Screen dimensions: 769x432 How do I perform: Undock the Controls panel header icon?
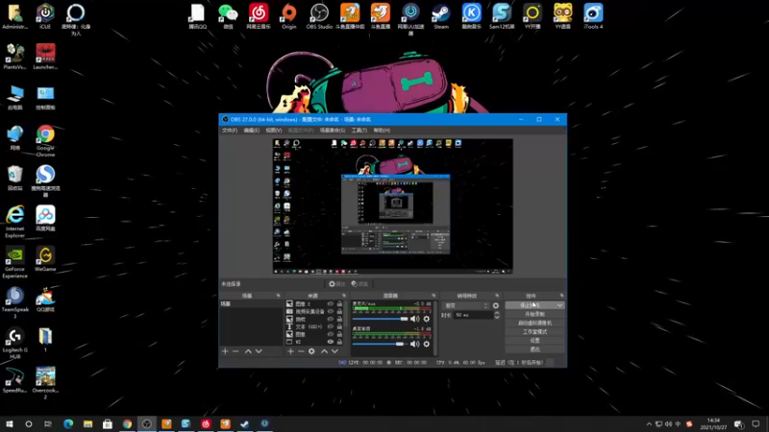561,296
